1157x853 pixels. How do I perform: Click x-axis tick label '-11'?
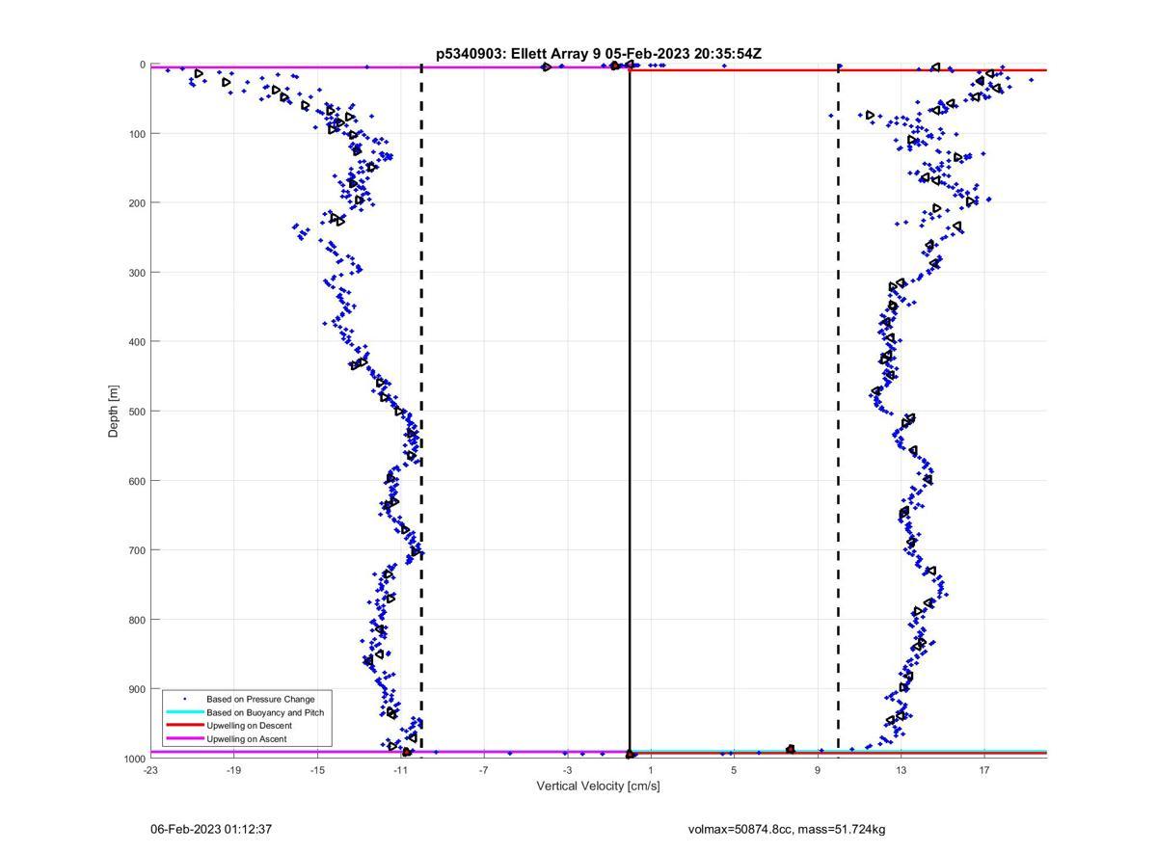tap(400, 770)
